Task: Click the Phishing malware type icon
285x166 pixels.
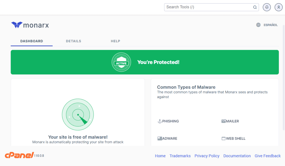Action: tap(160, 121)
